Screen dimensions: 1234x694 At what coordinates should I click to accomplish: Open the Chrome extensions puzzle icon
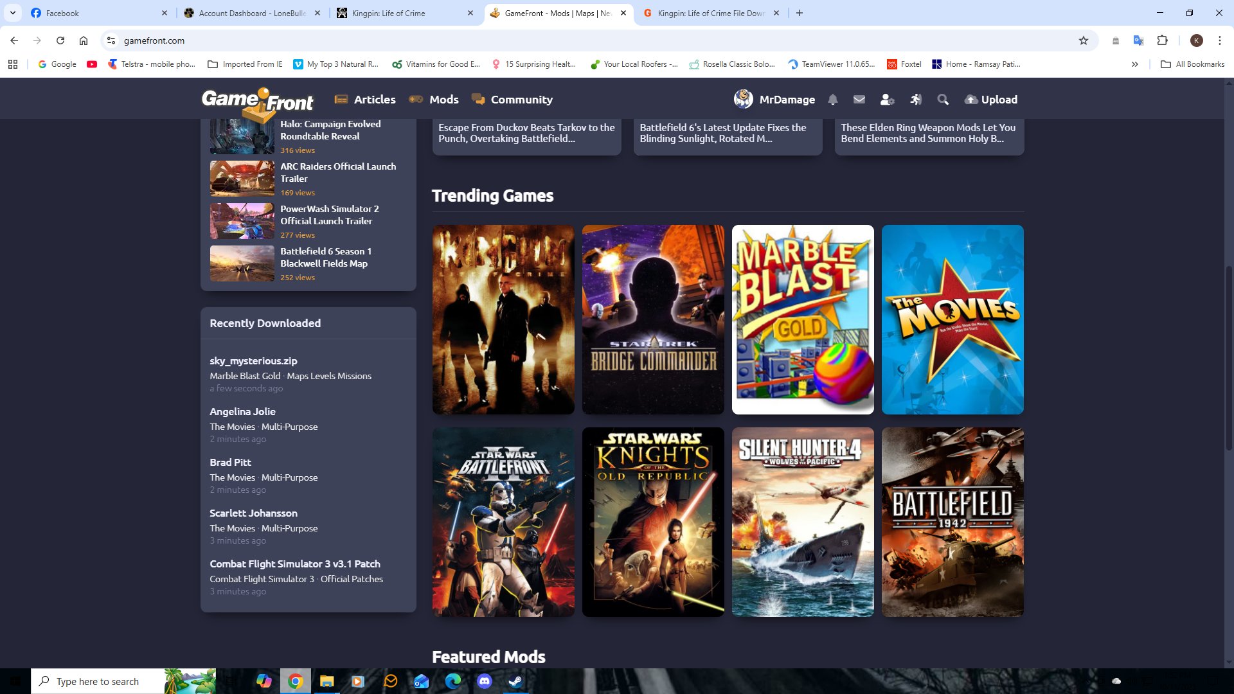(1162, 40)
